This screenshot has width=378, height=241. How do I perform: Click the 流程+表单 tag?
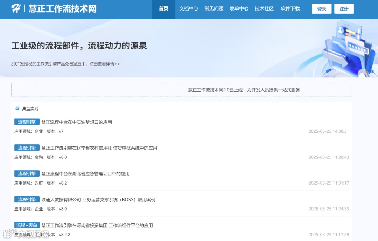27,225
